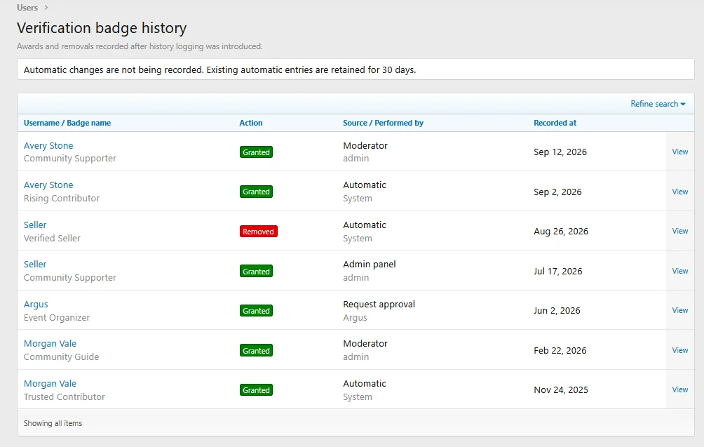Open Avery Stone in Rising Contributor row

point(48,185)
